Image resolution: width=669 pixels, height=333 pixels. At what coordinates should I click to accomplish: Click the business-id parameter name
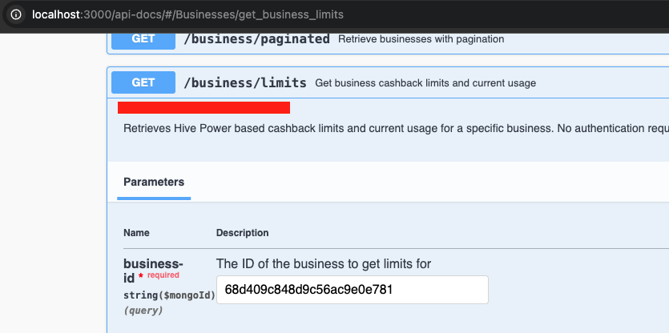(x=152, y=264)
